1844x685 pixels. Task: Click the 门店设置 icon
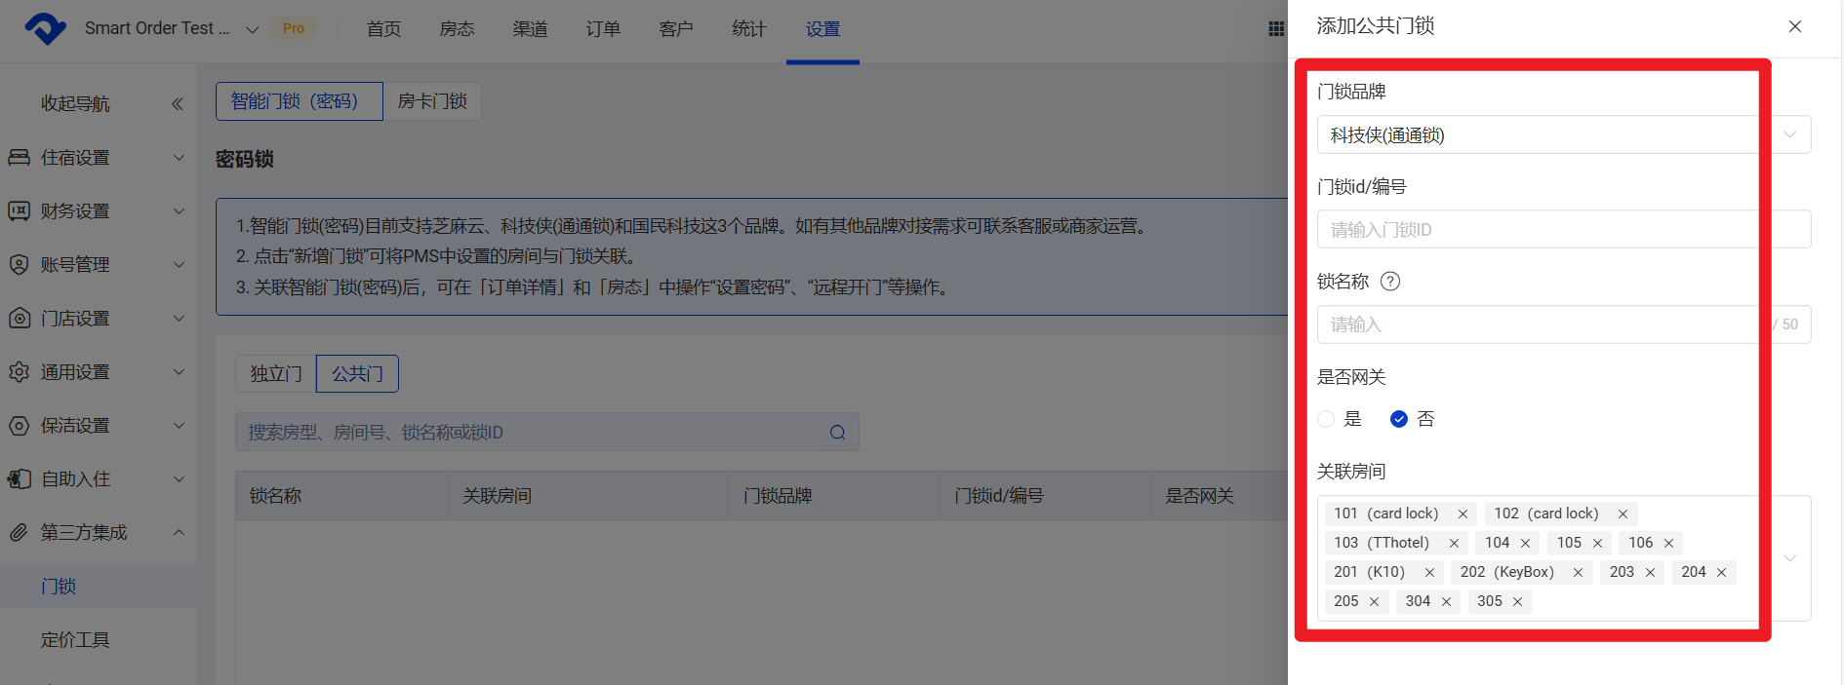19,318
